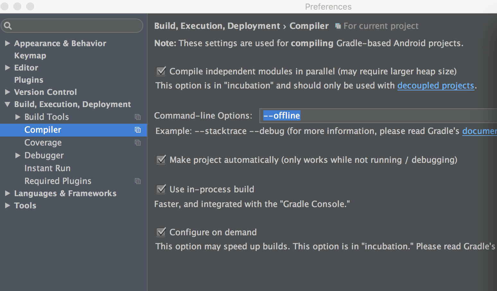Click project-level icon beside Compiler row
This screenshot has width=497, height=291.
click(x=138, y=130)
